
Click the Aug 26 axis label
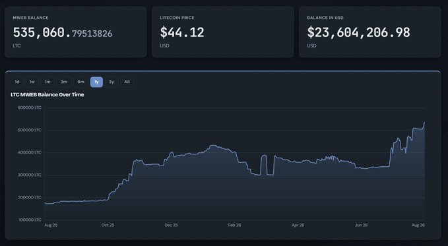(x=418, y=225)
